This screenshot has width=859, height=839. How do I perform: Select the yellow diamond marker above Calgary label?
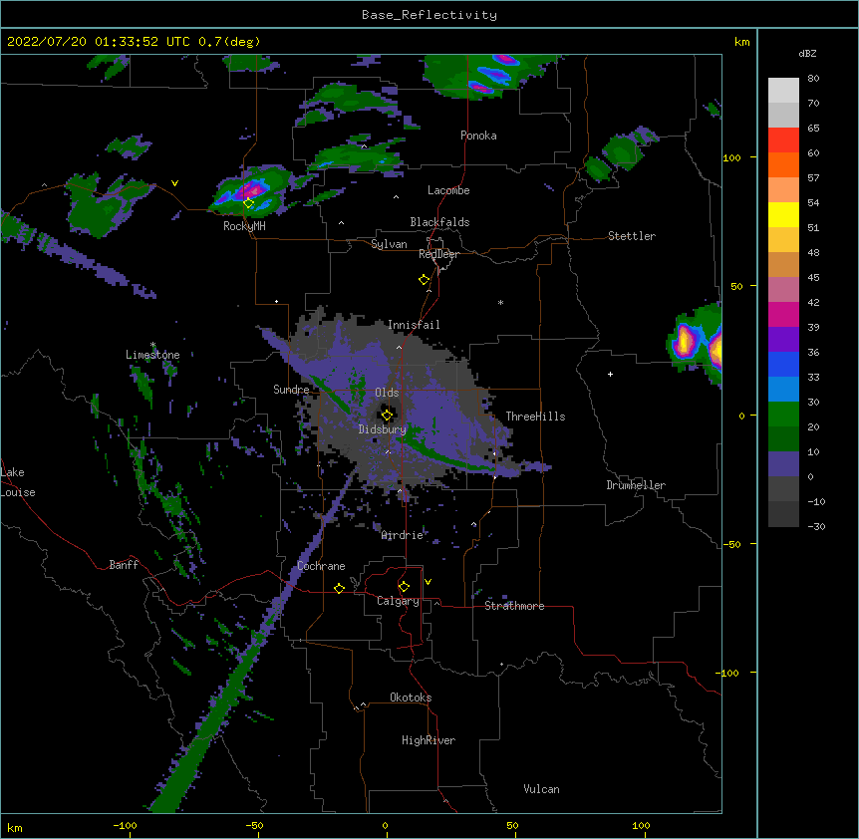tap(404, 587)
